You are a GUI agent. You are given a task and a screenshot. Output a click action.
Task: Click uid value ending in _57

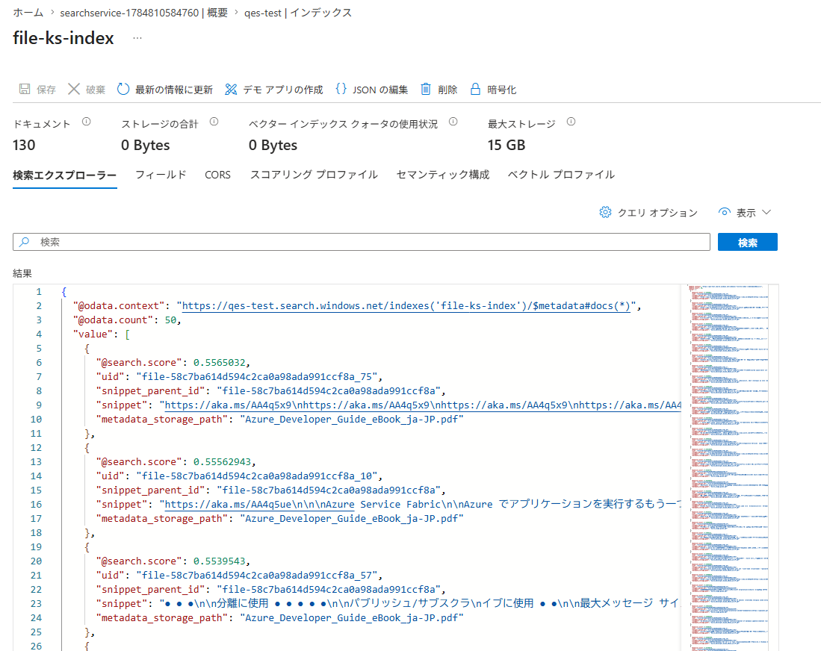257,576
